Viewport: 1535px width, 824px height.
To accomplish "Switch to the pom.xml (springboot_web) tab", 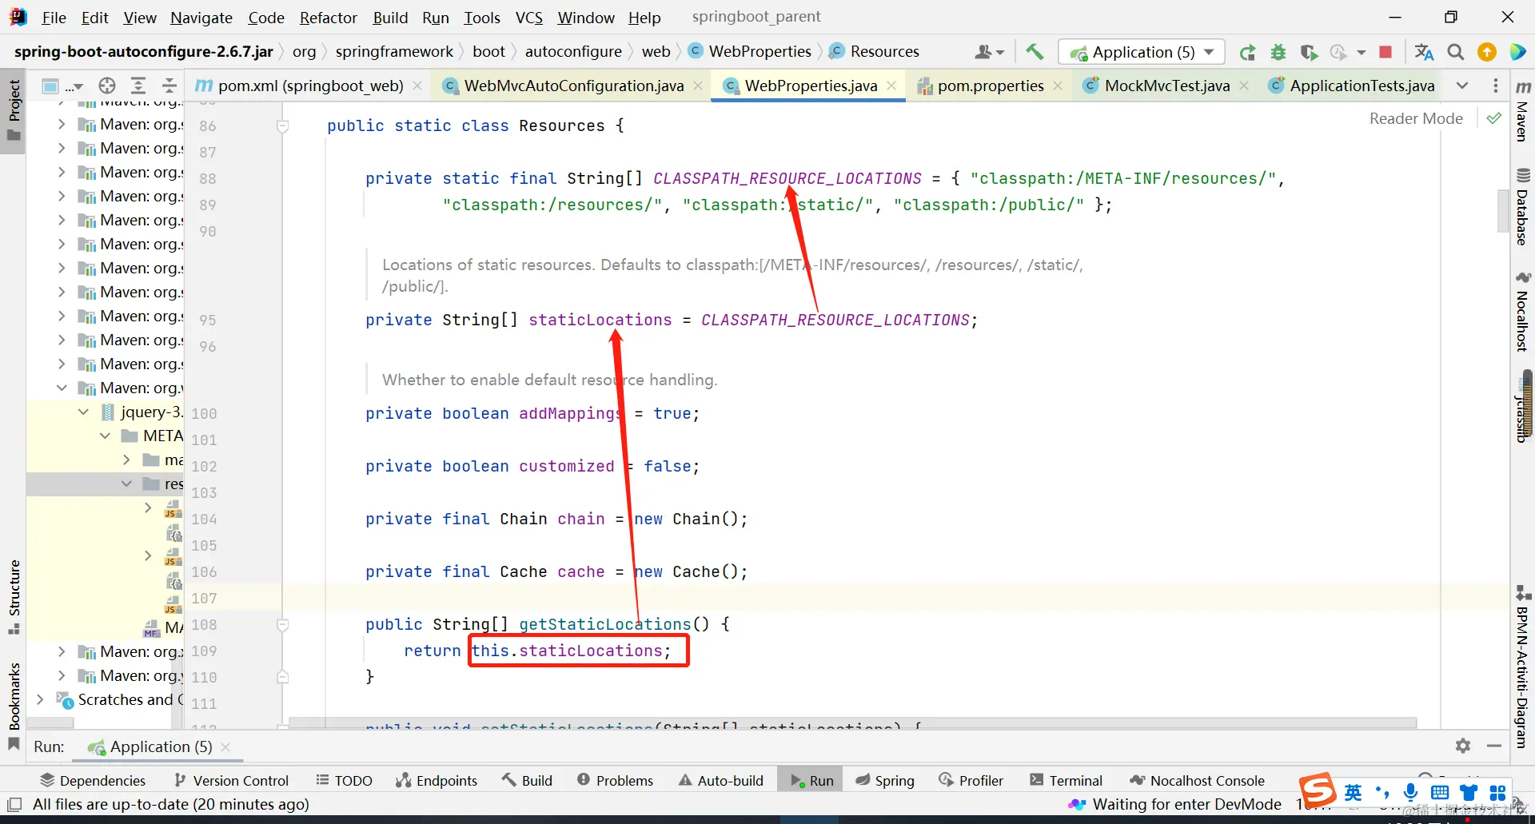I will tap(310, 86).
